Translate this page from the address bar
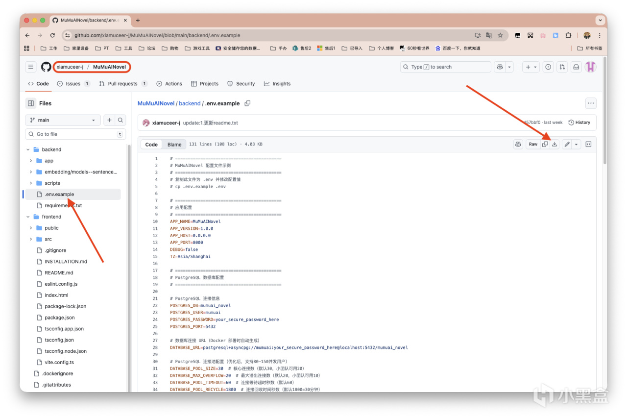627x418 pixels. click(x=489, y=35)
